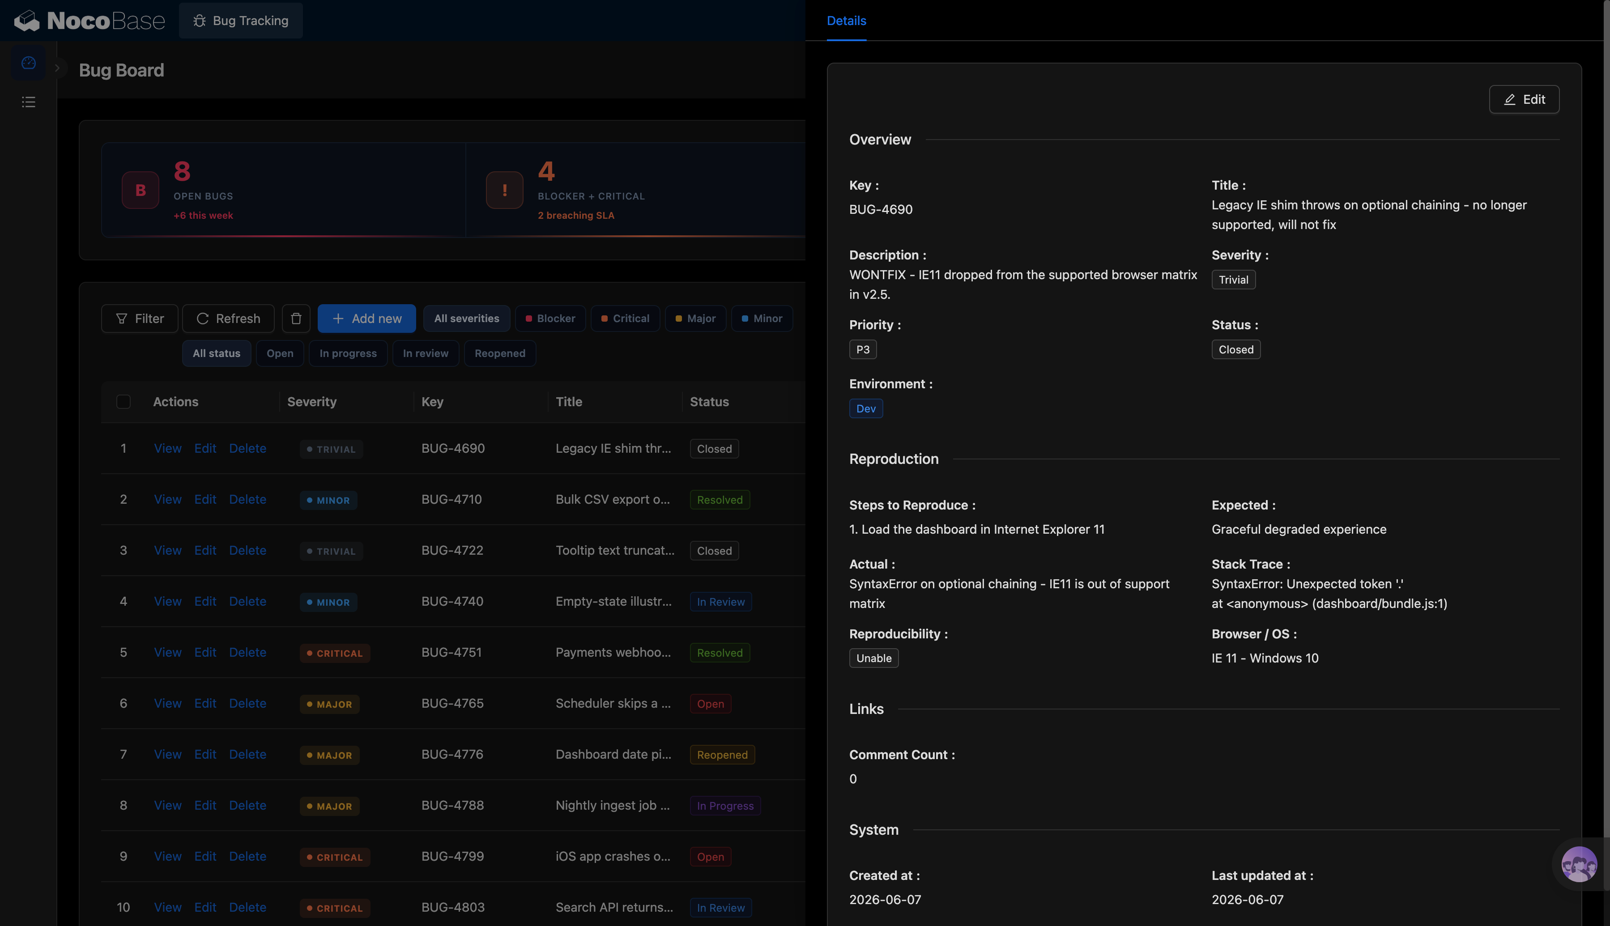
Task: Delete bug BUG-4722
Action: [247, 550]
